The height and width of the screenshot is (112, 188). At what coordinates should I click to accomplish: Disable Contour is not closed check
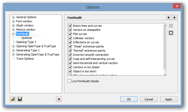coord(70,67)
